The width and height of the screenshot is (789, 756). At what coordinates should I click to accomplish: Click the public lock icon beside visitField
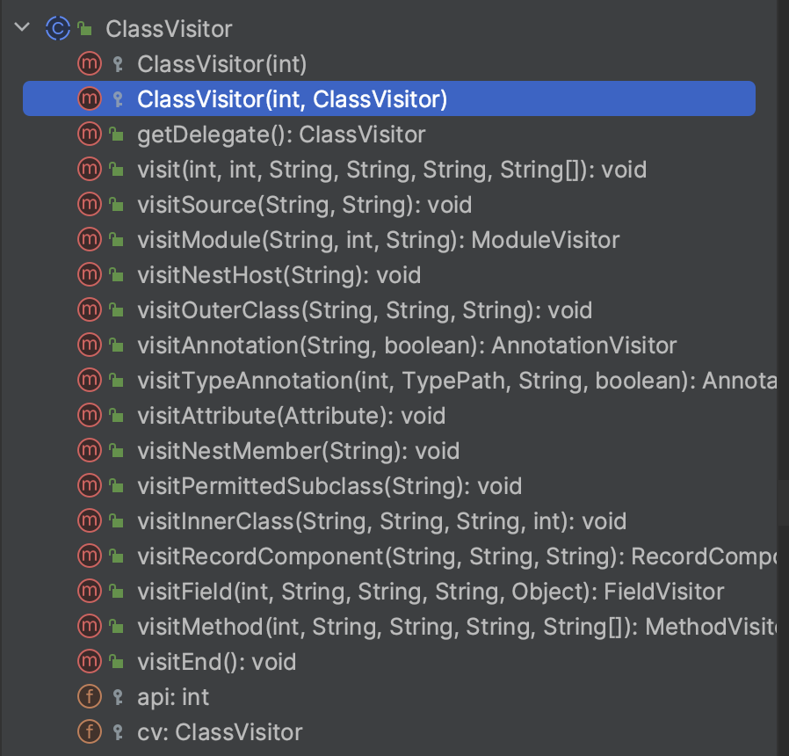[x=117, y=591]
